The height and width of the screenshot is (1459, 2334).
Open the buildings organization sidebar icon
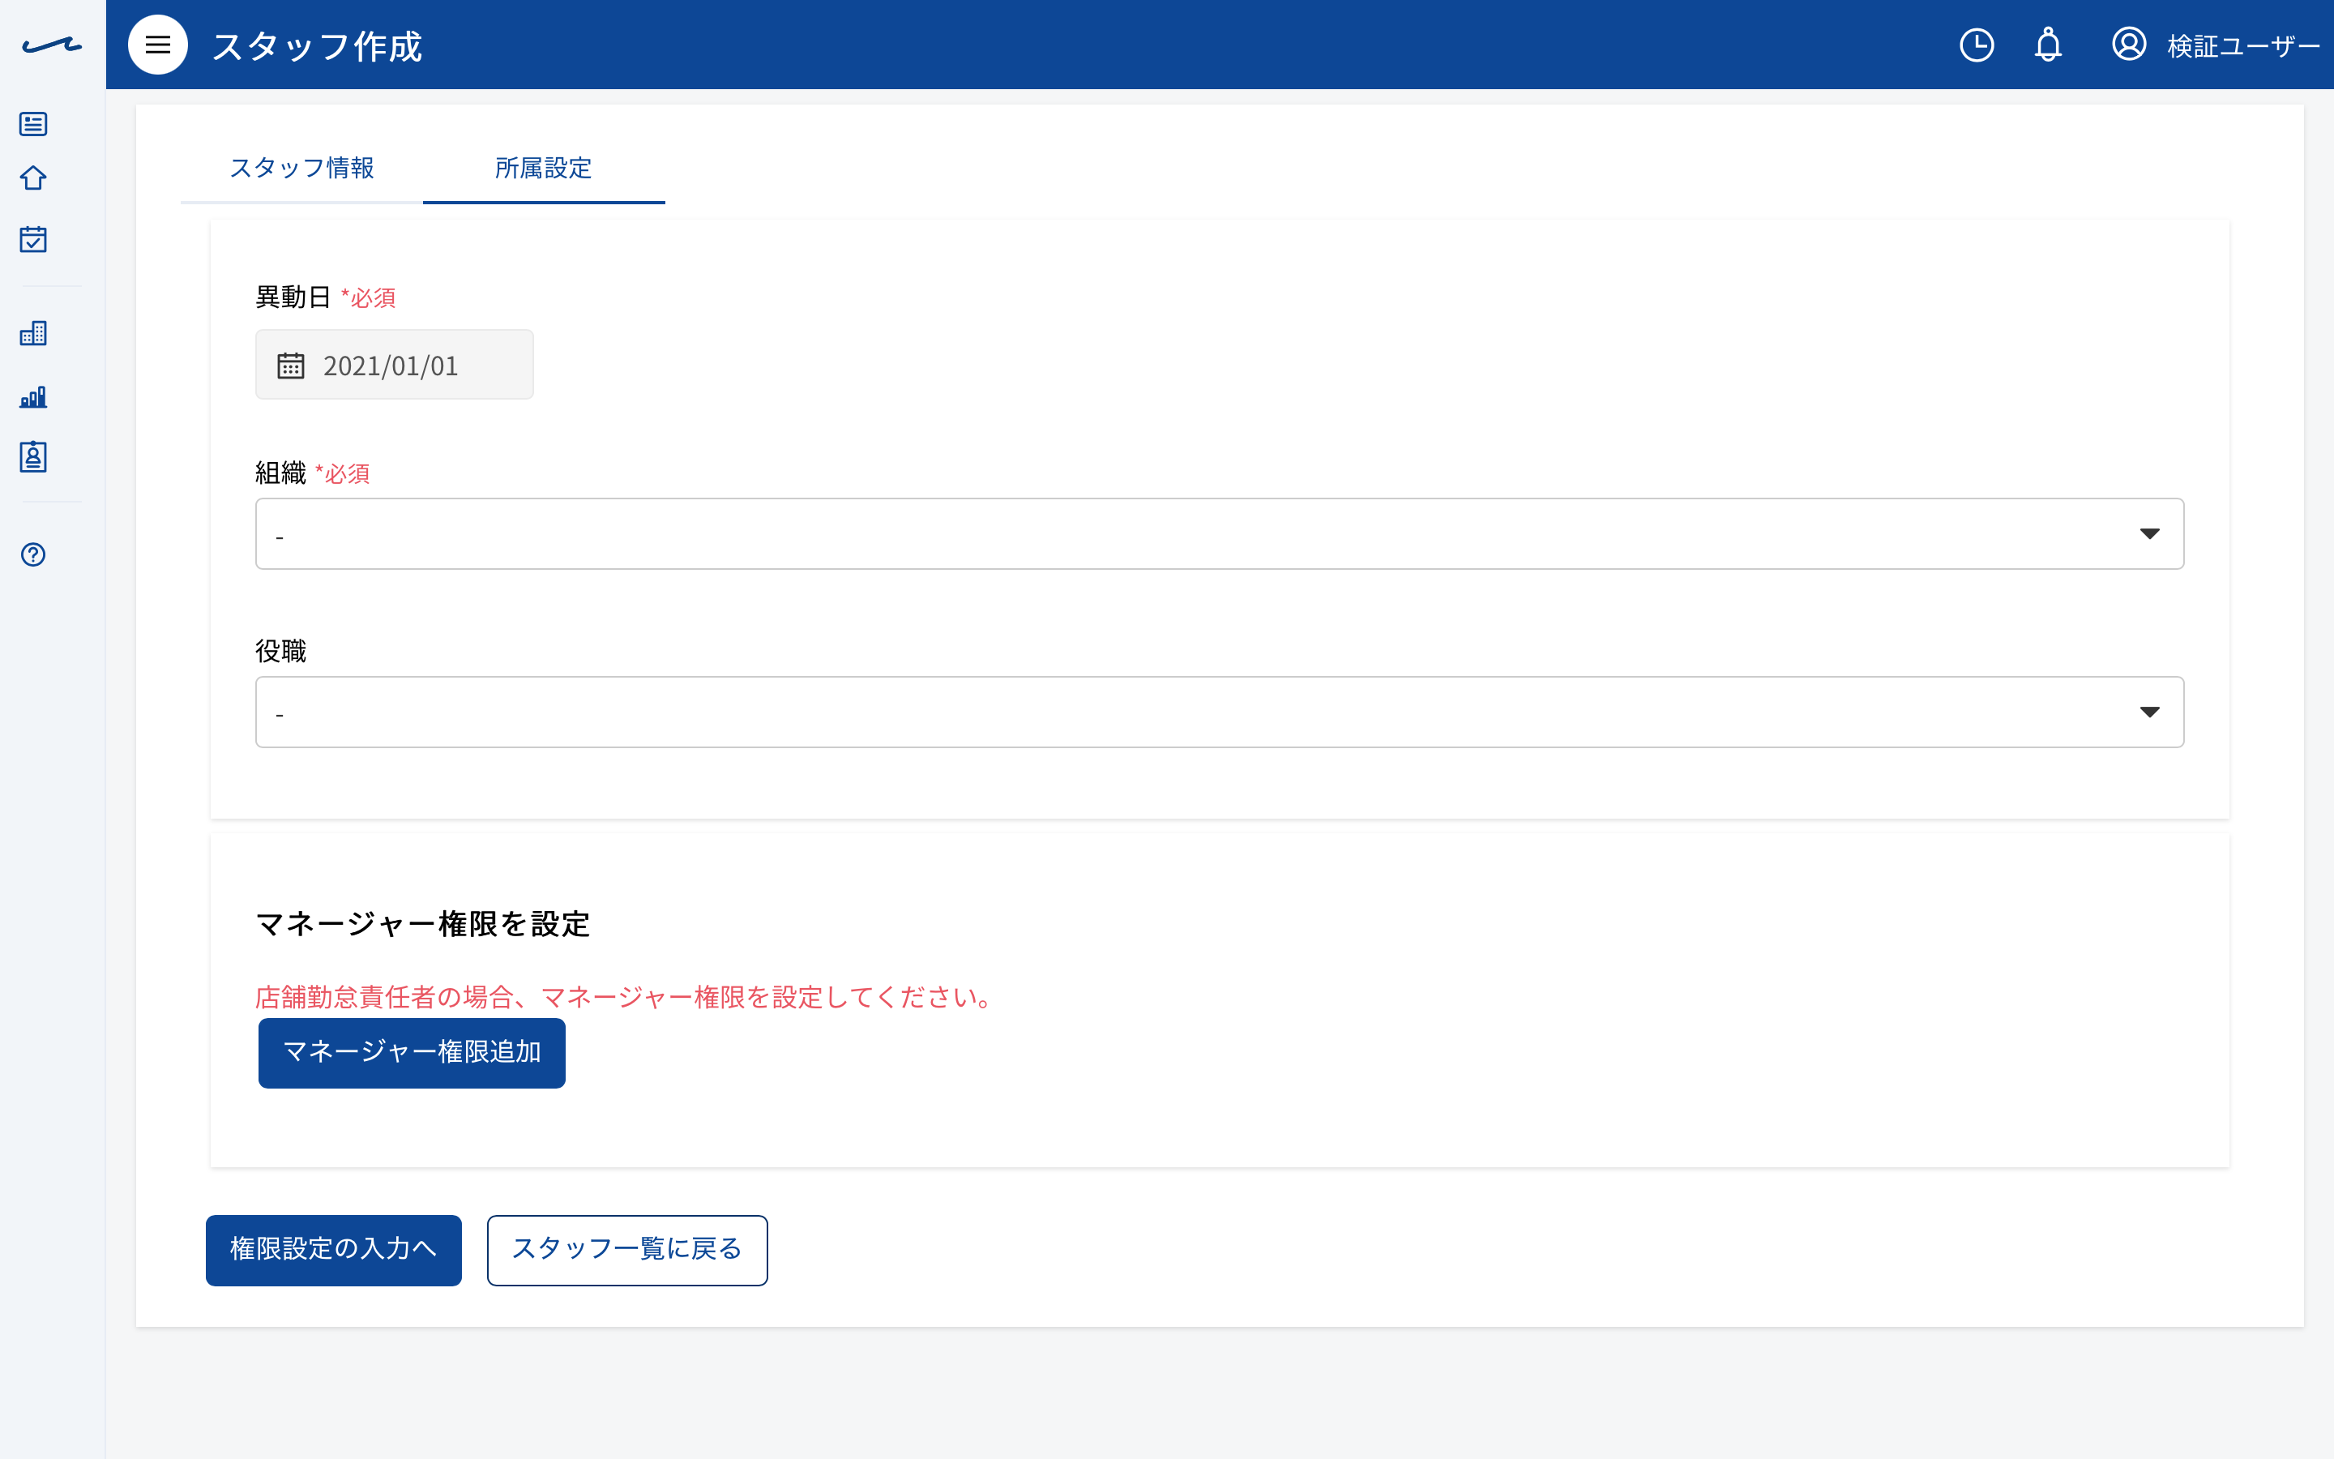coord(34,334)
